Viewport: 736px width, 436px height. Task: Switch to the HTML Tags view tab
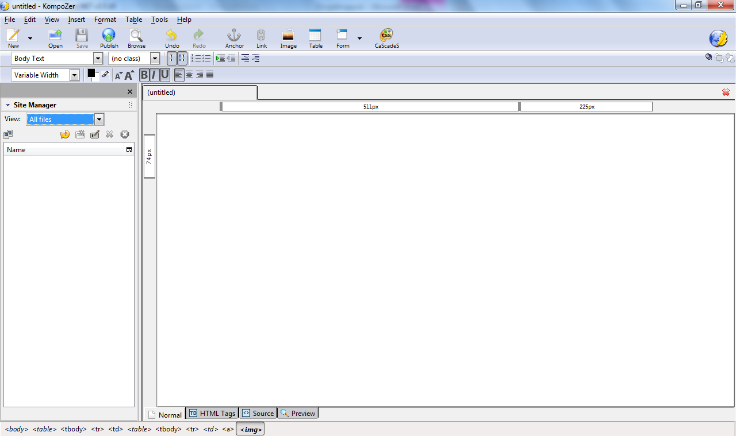(212, 413)
